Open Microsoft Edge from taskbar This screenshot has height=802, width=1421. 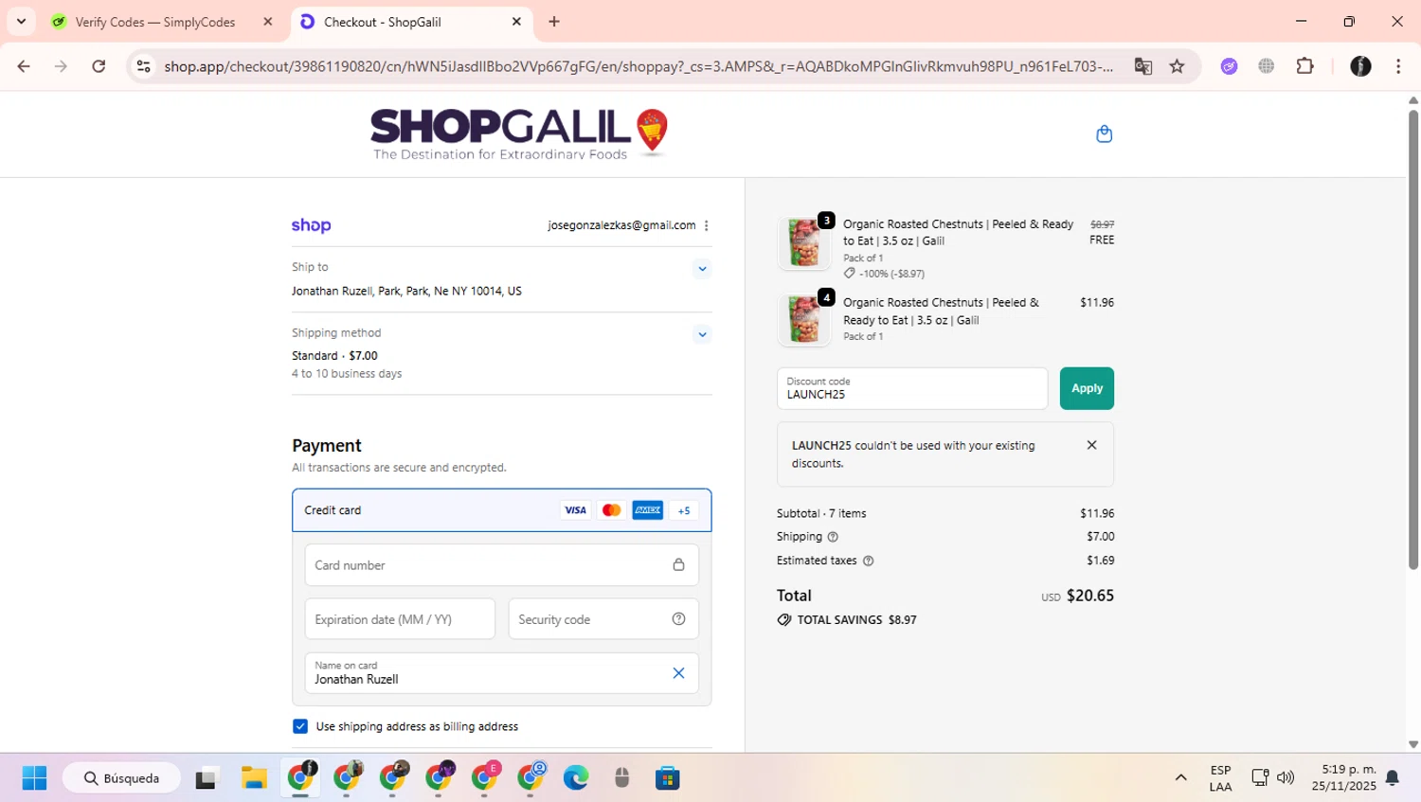tap(576, 778)
